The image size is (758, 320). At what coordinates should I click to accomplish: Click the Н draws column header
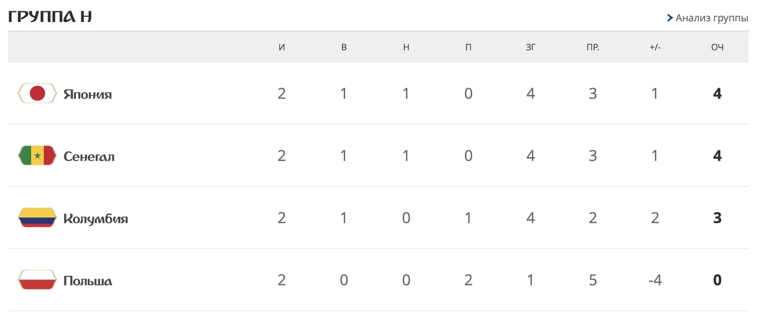coord(406,47)
